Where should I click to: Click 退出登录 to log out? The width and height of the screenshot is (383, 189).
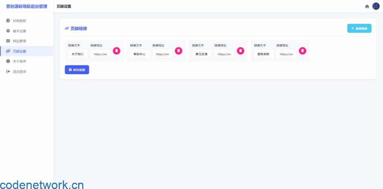point(19,71)
